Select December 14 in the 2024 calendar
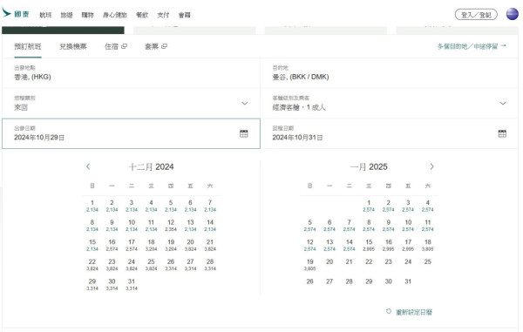Image resolution: width=523 pixels, height=332 pixels. (210, 226)
